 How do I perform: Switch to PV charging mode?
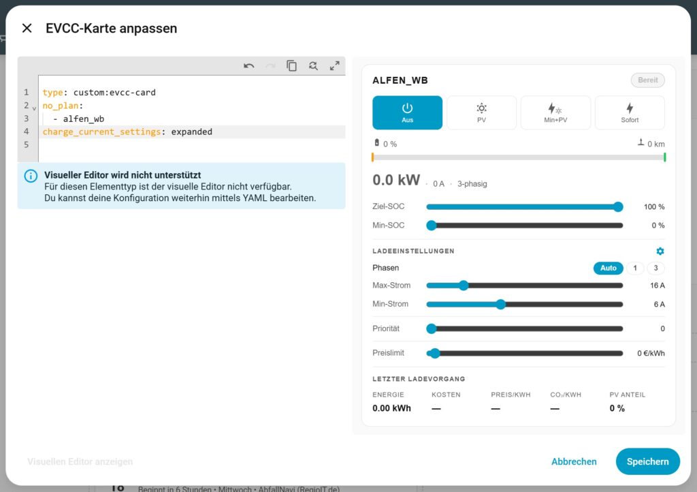tap(481, 112)
